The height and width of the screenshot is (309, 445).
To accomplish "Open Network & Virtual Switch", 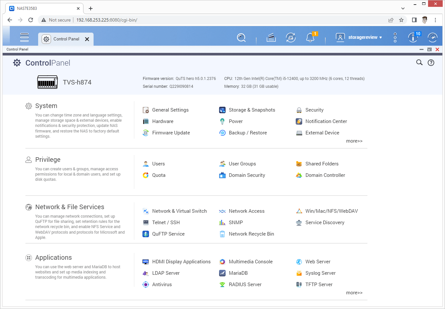I will tap(179, 211).
